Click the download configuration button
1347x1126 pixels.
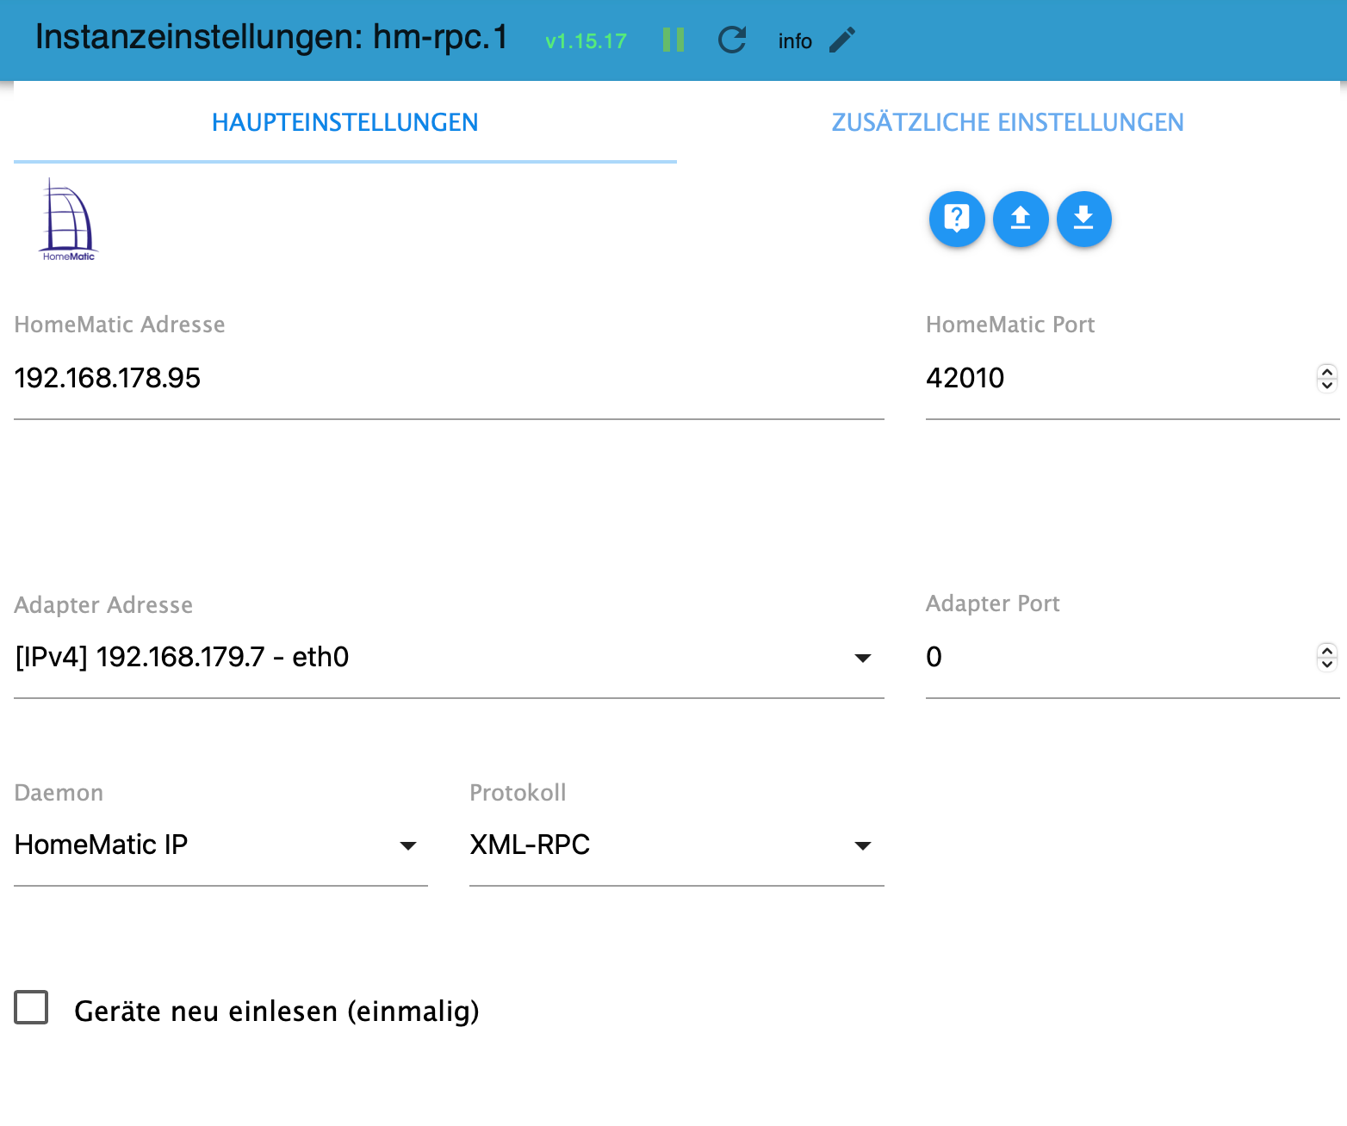coord(1083,219)
